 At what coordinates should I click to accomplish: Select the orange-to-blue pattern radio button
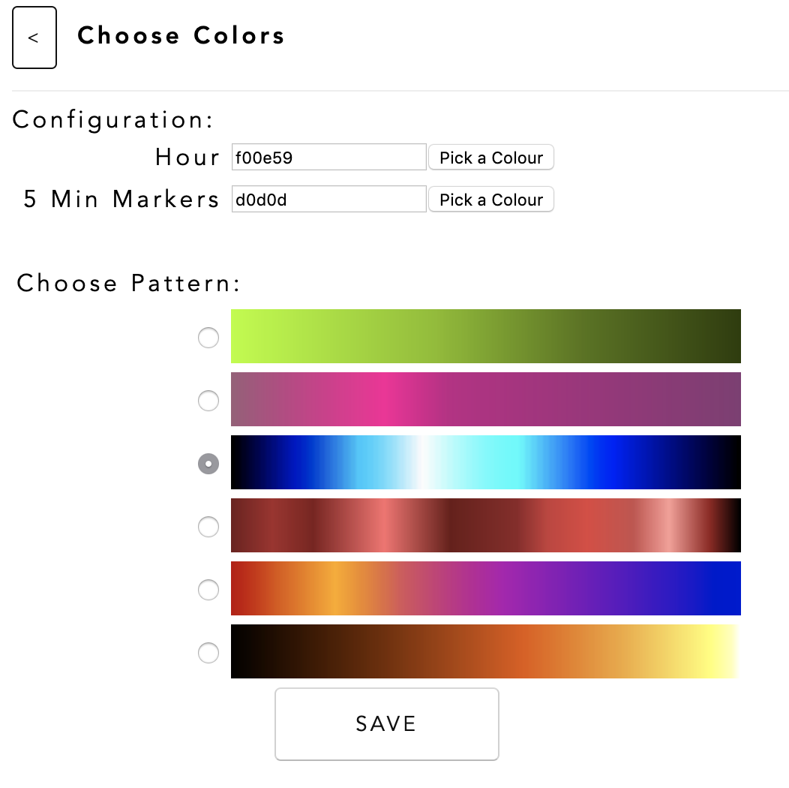[x=208, y=590]
